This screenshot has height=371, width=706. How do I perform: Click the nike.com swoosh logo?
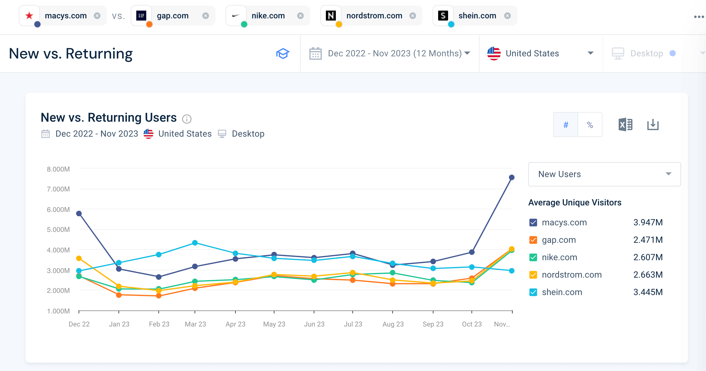pos(236,16)
